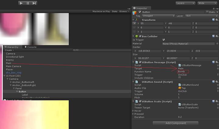Screen dimensions: 219x129
Task: Collapse the UIButton Sound component
Action: click(x=133, y=82)
